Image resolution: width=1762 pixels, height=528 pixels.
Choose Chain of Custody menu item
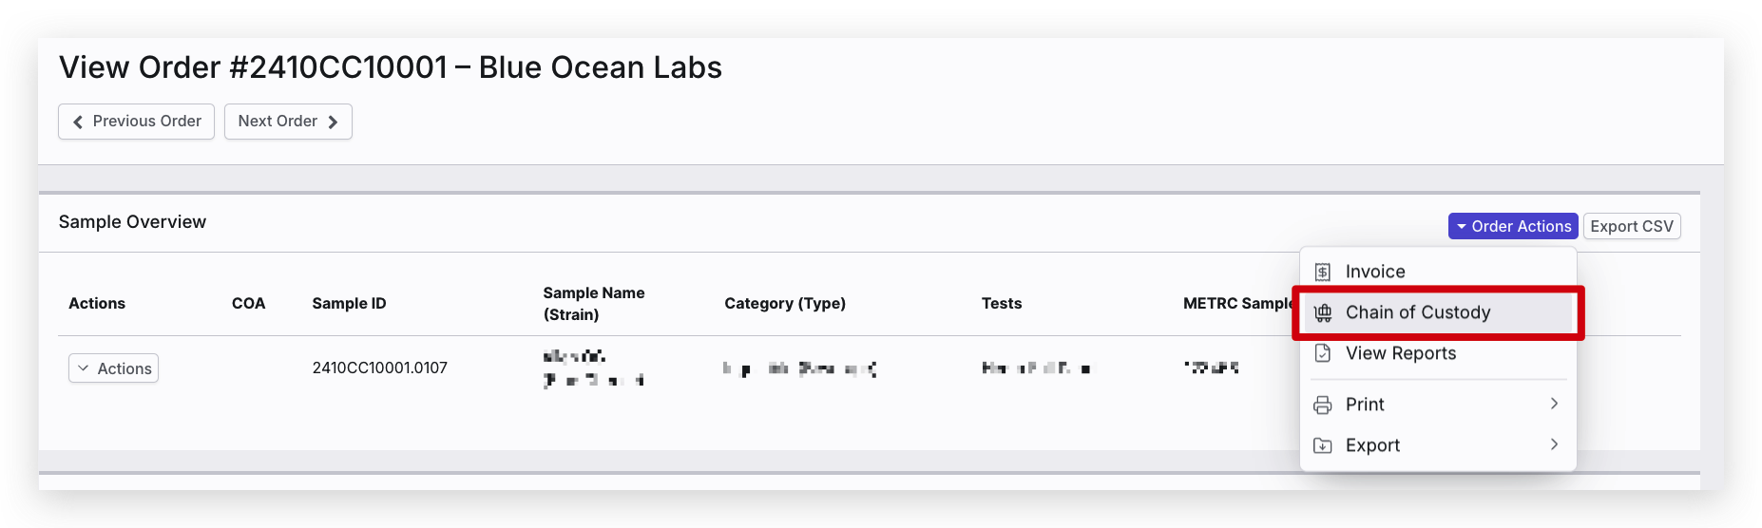point(1417,312)
